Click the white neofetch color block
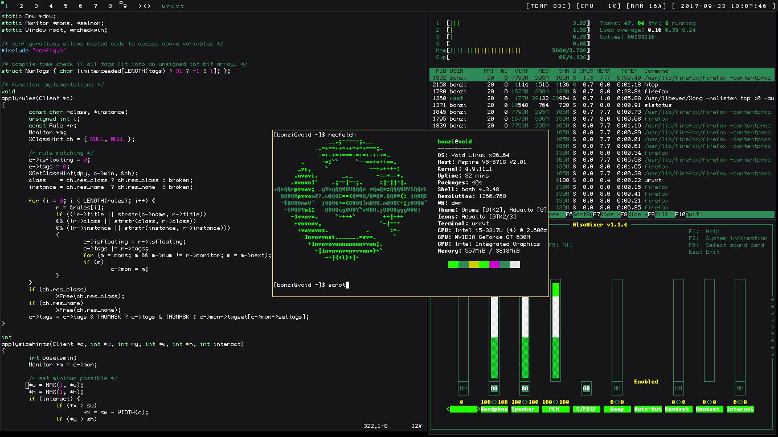The width and height of the screenshot is (778, 437). coord(514,265)
